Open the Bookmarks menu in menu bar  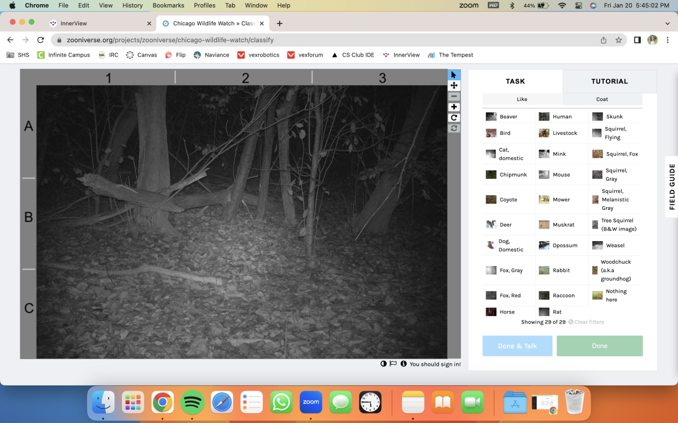pos(168,5)
